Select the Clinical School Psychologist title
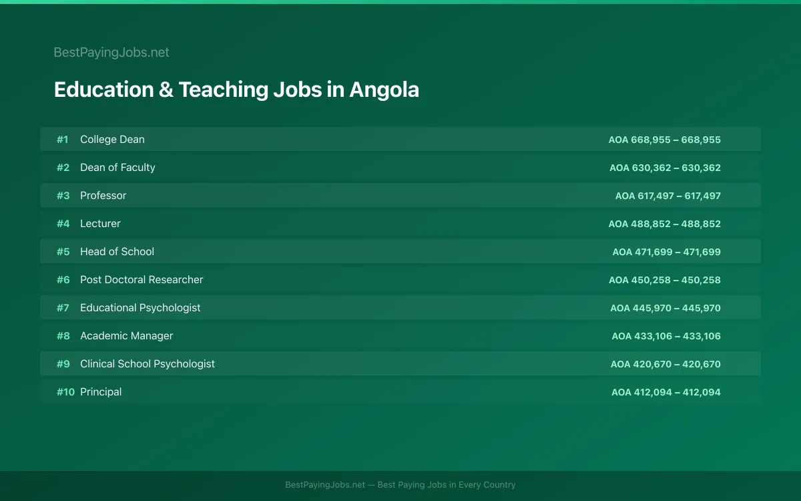 (x=148, y=364)
